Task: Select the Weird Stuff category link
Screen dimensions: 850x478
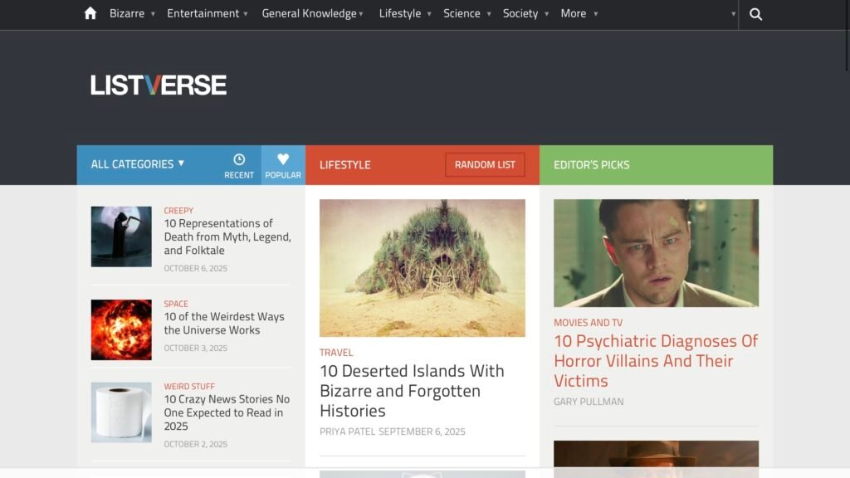Action: pyautogui.click(x=189, y=387)
